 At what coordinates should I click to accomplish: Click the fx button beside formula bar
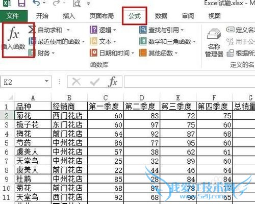(x=113, y=82)
